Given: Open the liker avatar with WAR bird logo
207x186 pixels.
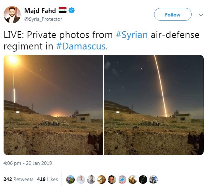Looking at the screenshot, I should tap(122, 180).
